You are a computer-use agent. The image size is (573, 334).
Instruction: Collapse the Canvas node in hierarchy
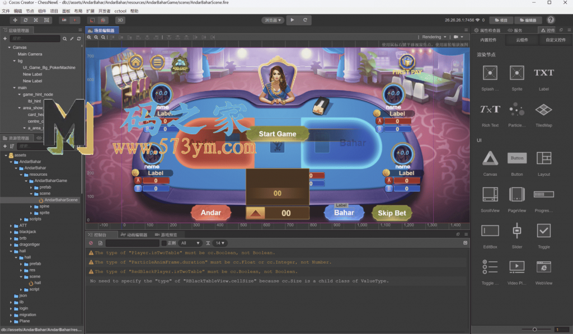tap(9, 48)
